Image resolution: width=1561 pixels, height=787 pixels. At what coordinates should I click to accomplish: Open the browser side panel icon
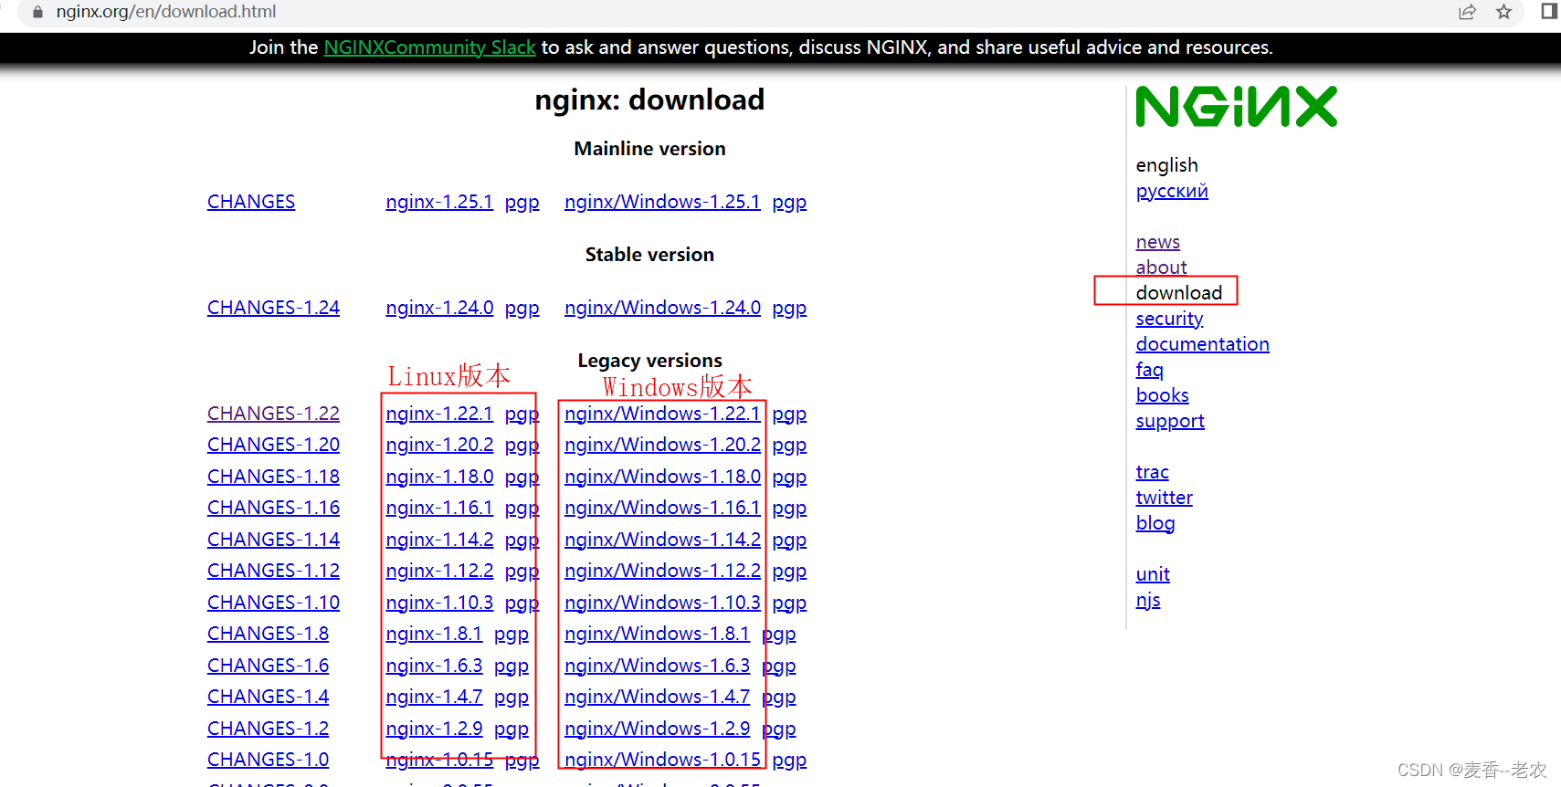tap(1548, 11)
